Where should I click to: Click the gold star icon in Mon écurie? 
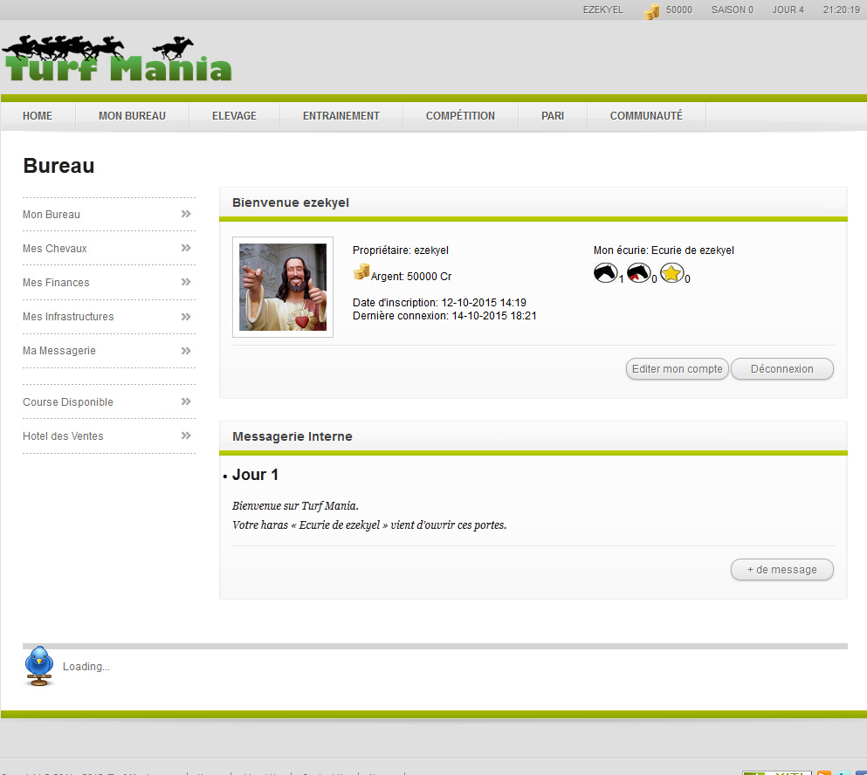point(671,273)
